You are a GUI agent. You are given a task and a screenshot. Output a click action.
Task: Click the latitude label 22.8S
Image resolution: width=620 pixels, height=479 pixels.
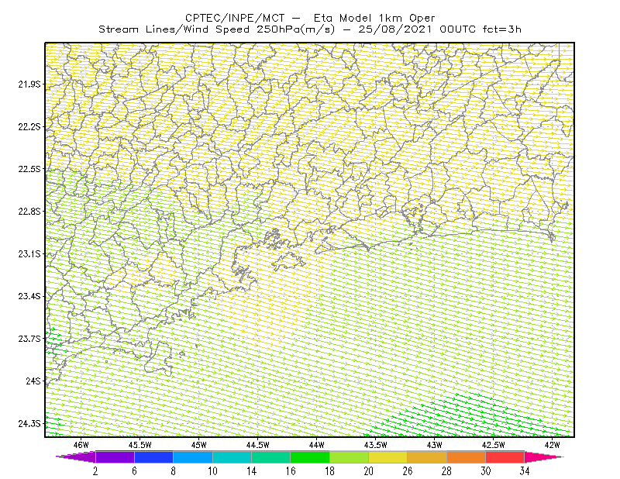[x=29, y=212]
